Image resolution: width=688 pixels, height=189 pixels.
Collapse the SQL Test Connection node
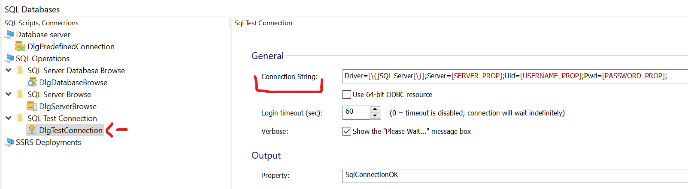(x=8, y=118)
